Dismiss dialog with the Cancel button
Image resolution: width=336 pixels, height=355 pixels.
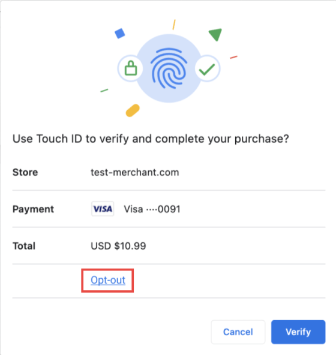tap(238, 332)
